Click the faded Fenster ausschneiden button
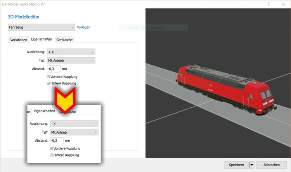The width and height of the screenshot is (291, 172). pos(154,28)
